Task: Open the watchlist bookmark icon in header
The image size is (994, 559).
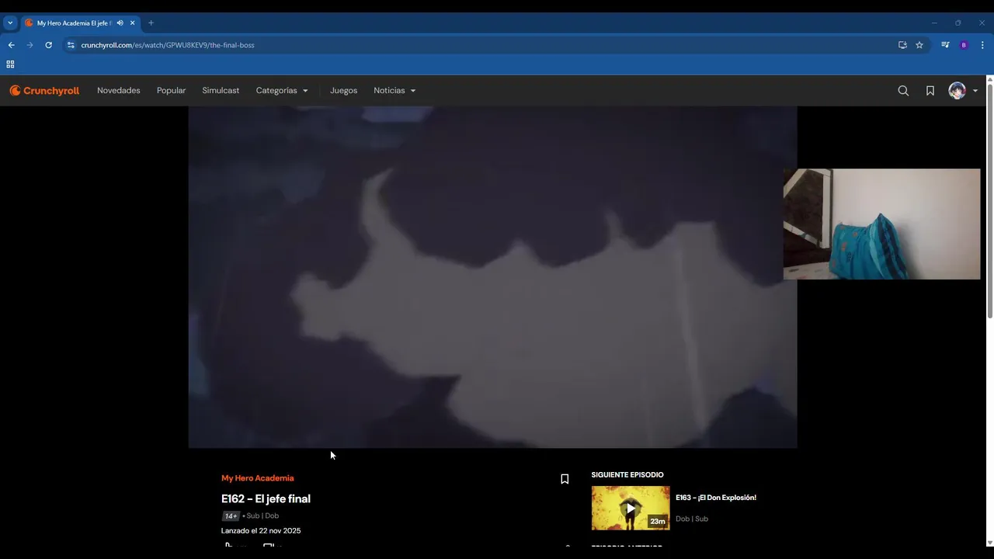Action: point(930,91)
